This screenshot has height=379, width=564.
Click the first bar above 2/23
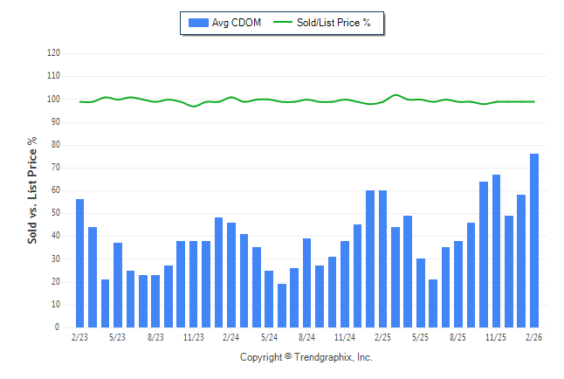80,263
